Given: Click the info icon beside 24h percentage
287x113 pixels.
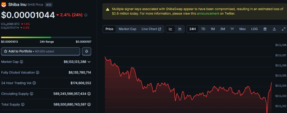Looking at the screenshot, I should point(86,15).
